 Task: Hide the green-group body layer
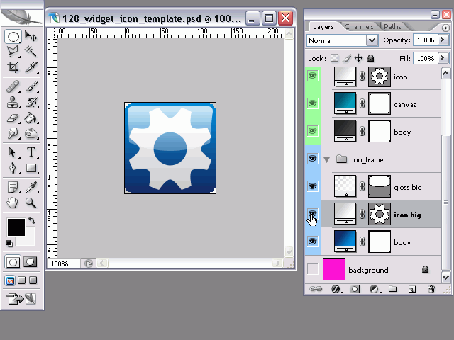point(312,130)
